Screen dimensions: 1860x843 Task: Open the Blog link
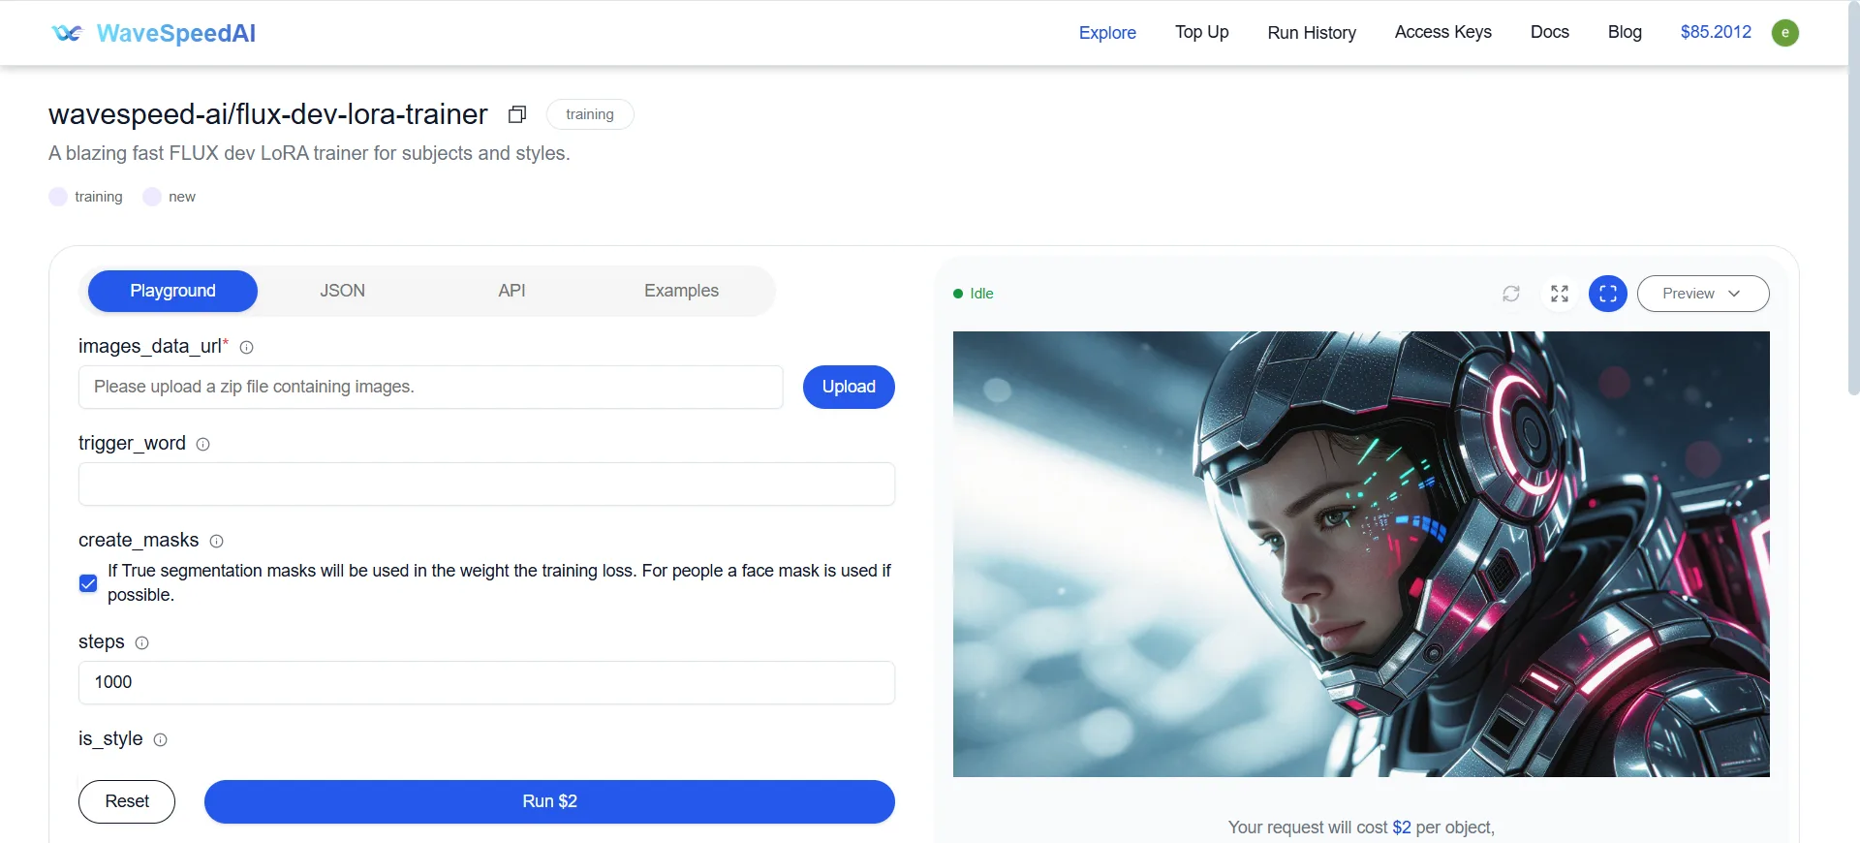point(1625,32)
